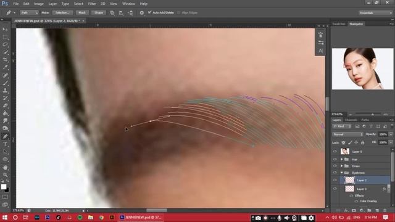The height and width of the screenshot is (222, 395).
Task: Switch to the Channels tab
Action: tap(351, 120)
